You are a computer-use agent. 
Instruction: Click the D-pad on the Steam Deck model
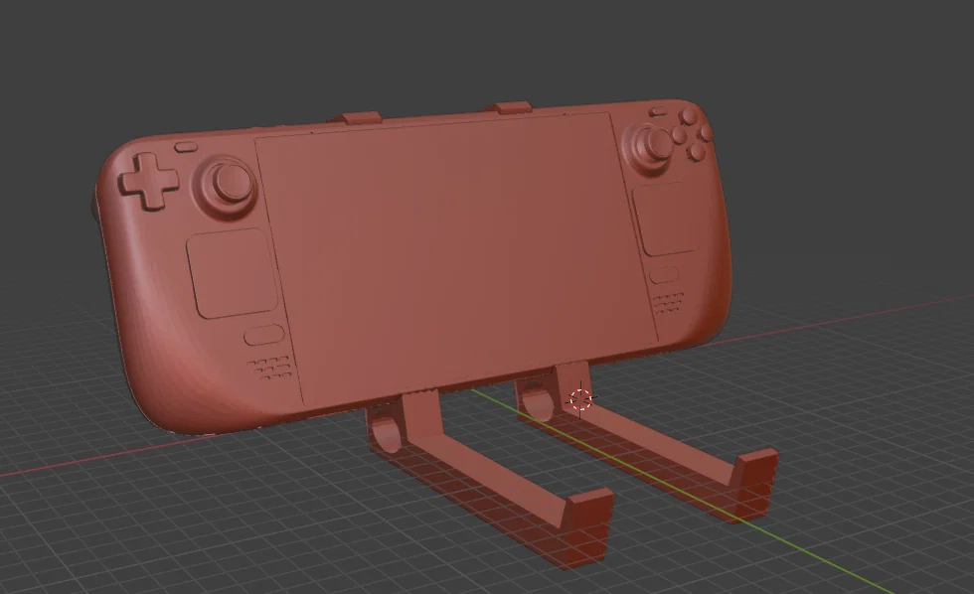148,181
